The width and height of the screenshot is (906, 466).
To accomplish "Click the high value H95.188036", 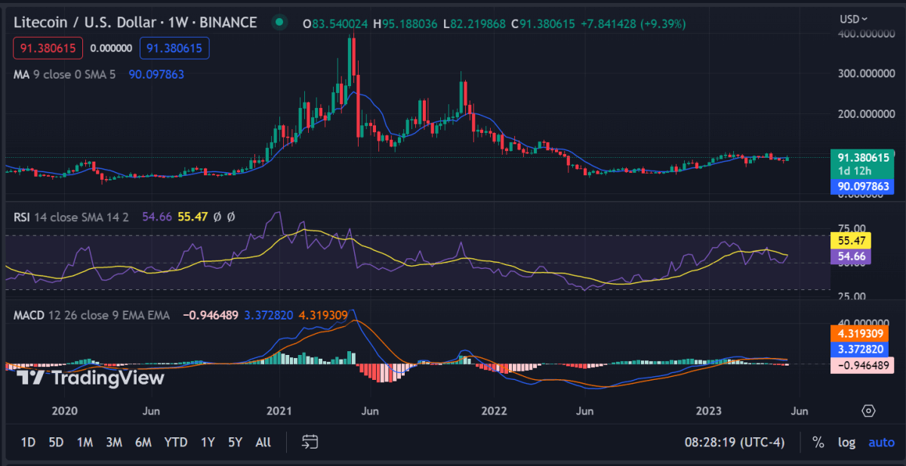I will [x=405, y=23].
